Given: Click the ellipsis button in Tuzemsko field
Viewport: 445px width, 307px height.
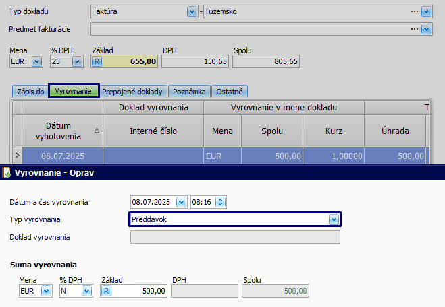Looking at the screenshot, I should (413, 11).
